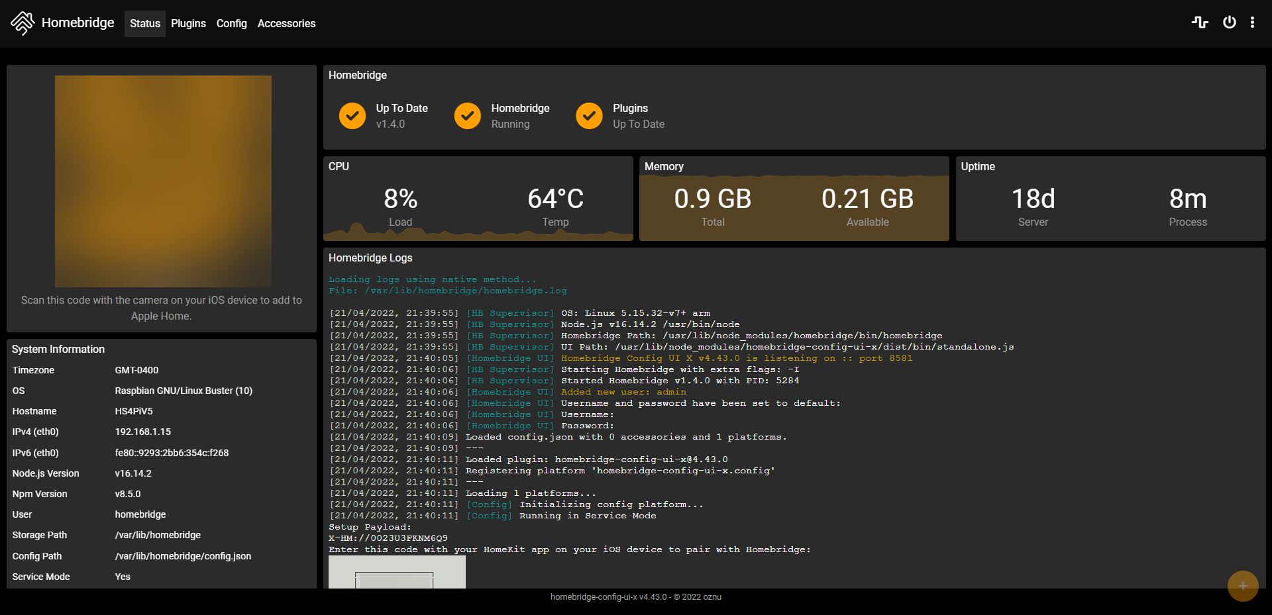
Task: Open the terminal/log viewer pulse icon
Action: [x=1200, y=23]
